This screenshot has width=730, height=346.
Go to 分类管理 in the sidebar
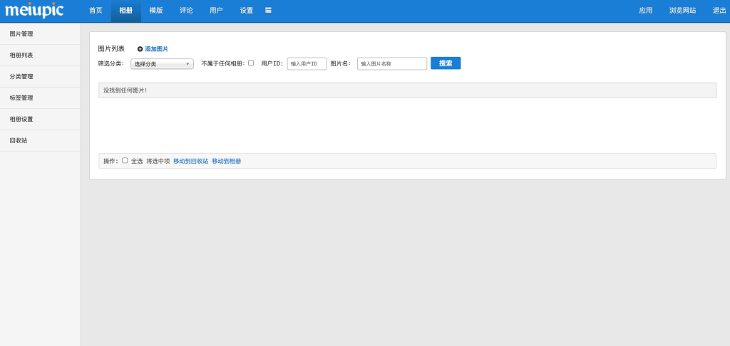coord(41,77)
